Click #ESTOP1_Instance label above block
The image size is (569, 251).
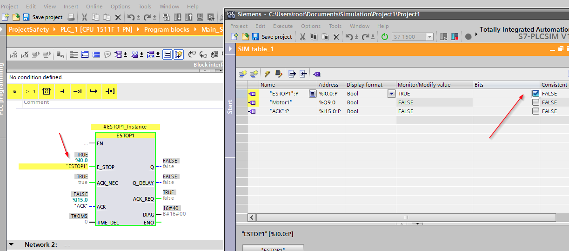coord(125,127)
